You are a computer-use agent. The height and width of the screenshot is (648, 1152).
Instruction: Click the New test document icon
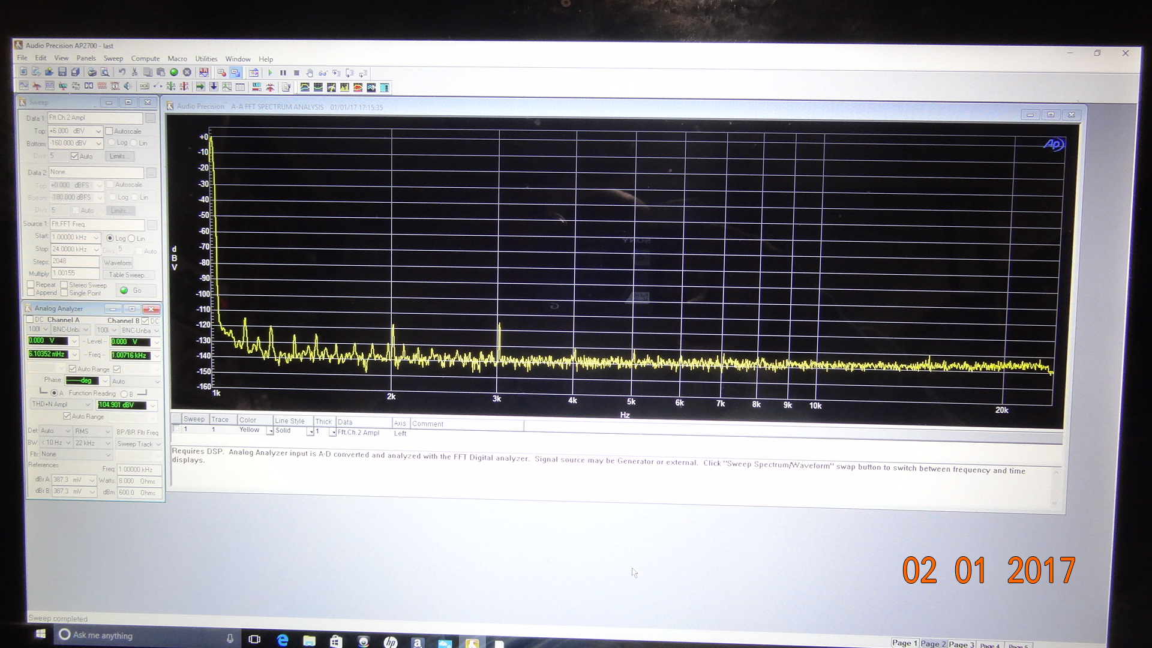tap(23, 71)
